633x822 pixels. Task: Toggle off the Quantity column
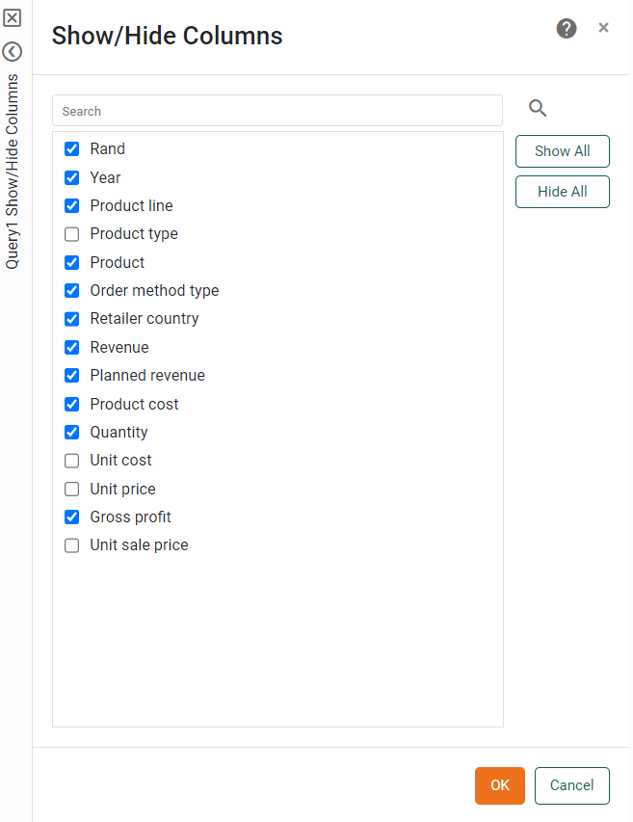[71, 432]
